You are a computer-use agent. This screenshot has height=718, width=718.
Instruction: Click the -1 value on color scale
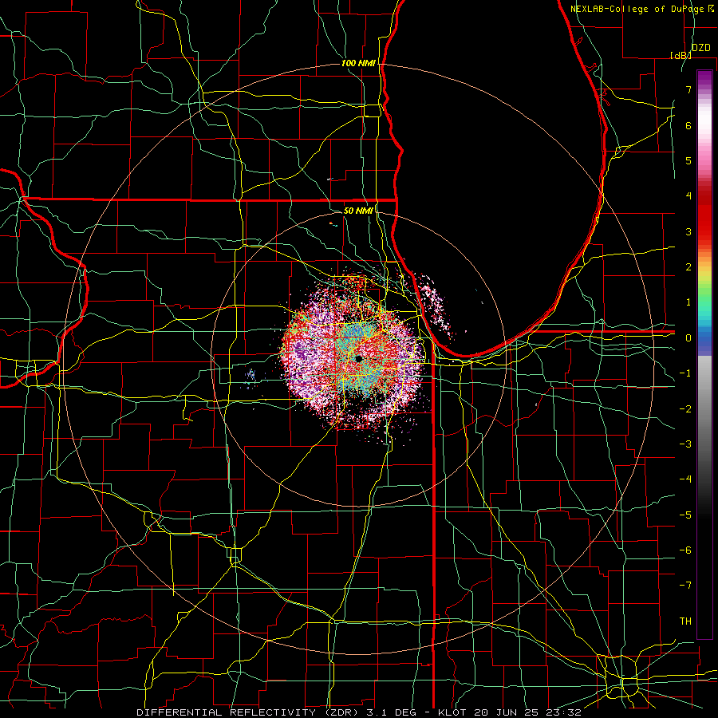[x=685, y=373]
